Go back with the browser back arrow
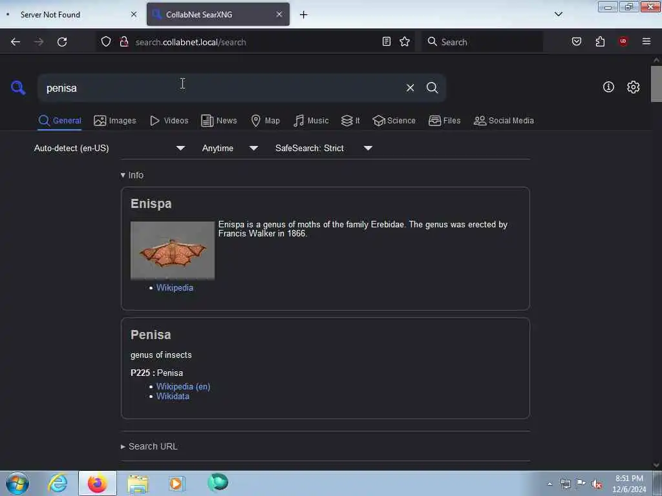 tap(16, 42)
